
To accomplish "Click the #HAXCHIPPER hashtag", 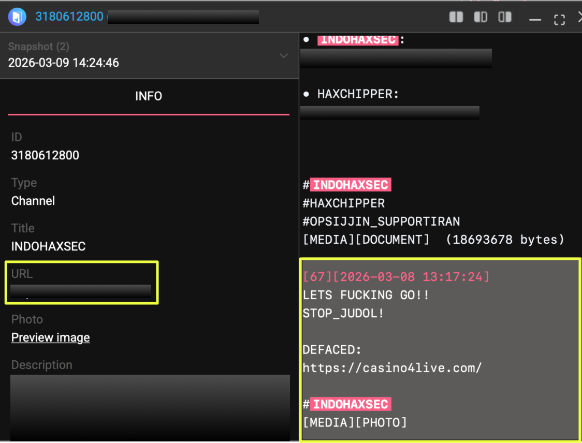I will pos(344,203).
